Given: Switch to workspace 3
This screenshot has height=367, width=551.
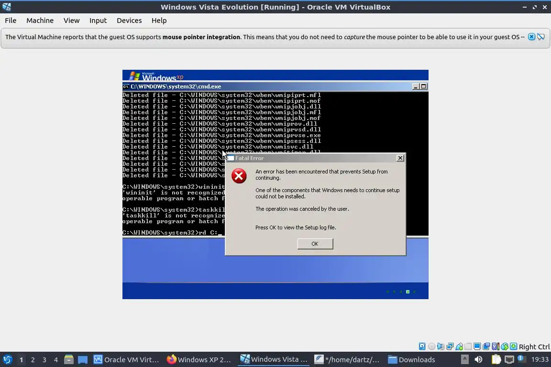Looking at the screenshot, I should click(44, 360).
